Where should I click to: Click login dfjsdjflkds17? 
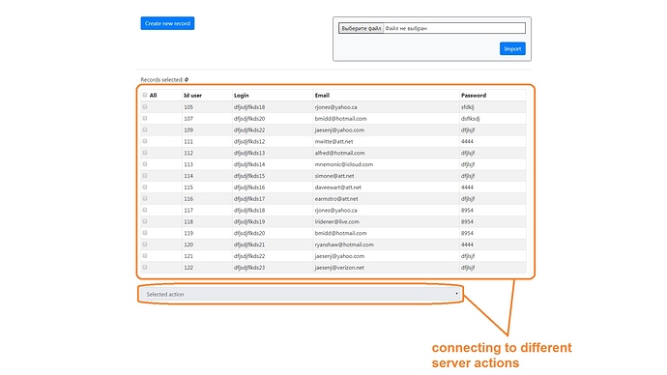[x=249, y=199]
